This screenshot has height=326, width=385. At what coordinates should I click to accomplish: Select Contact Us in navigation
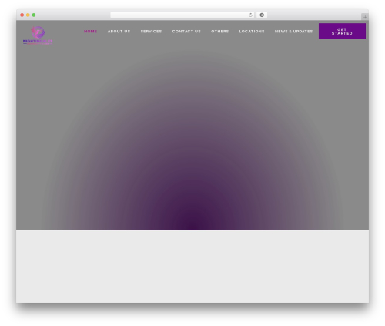click(x=186, y=32)
